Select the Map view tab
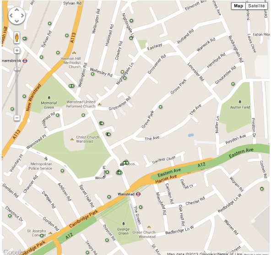This screenshot has height=255, width=271. point(238,6)
